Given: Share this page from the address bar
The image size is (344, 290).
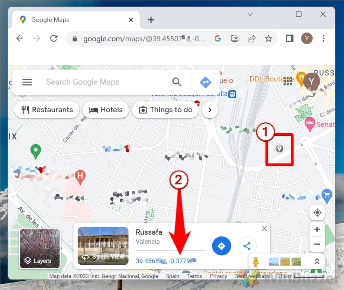Looking at the screenshot, I should click(251, 39).
